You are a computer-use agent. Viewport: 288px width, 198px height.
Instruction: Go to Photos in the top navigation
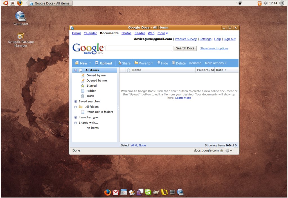(x=126, y=33)
